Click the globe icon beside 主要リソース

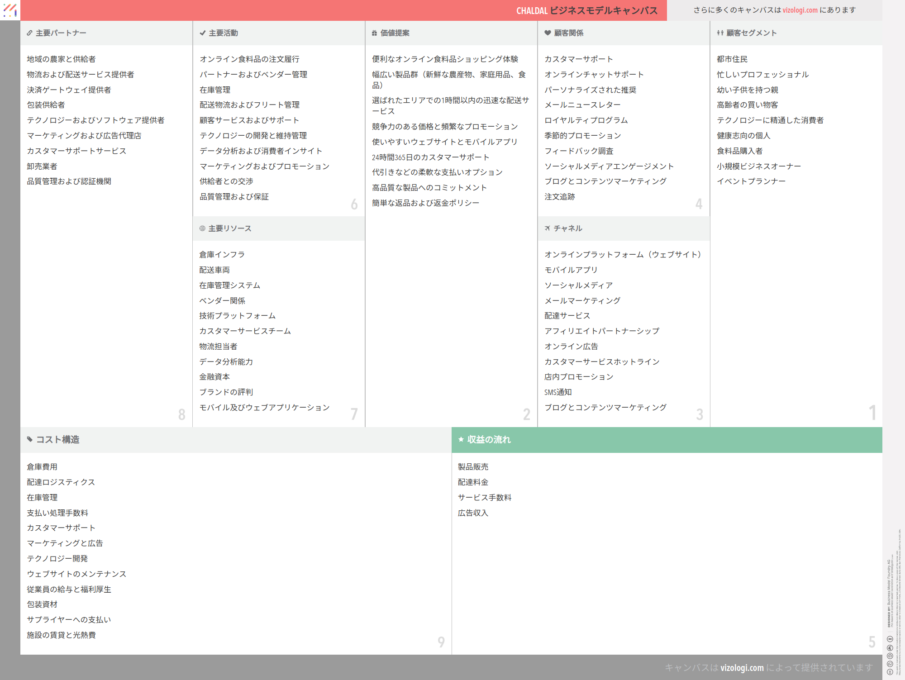(202, 228)
